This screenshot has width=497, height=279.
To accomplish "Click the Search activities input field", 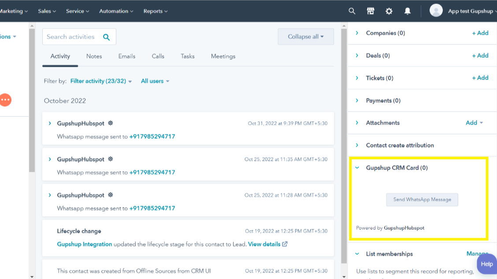I will tap(70, 37).
